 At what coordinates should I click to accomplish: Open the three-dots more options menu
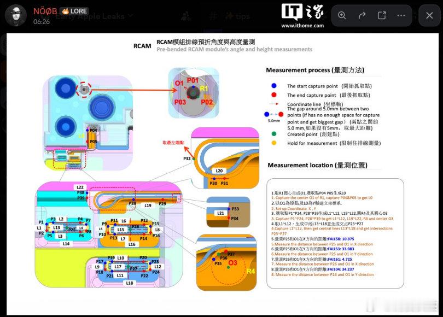coord(401,15)
